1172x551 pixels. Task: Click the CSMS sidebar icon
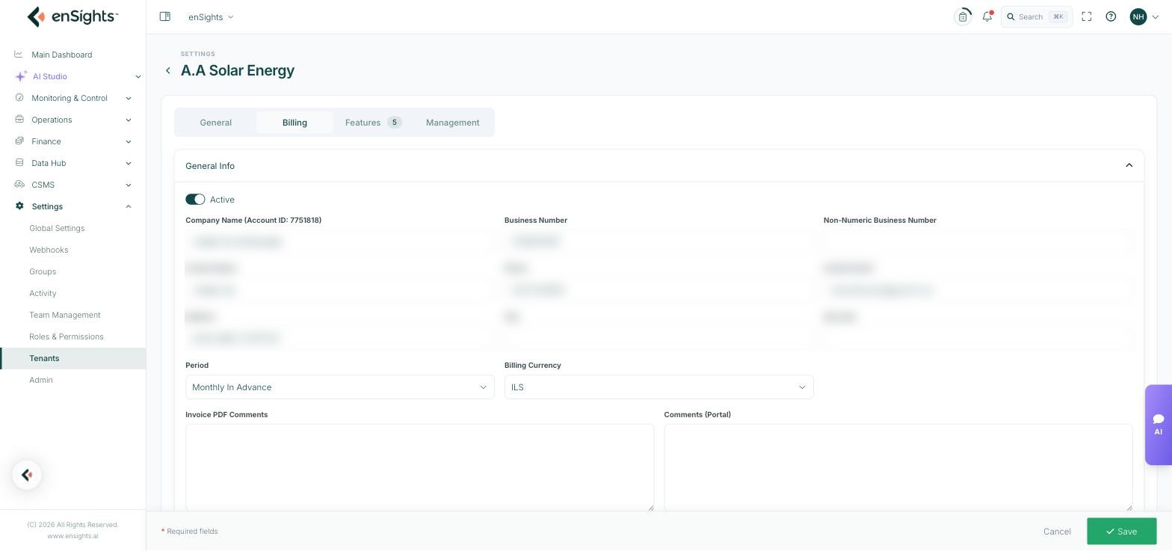(x=19, y=185)
